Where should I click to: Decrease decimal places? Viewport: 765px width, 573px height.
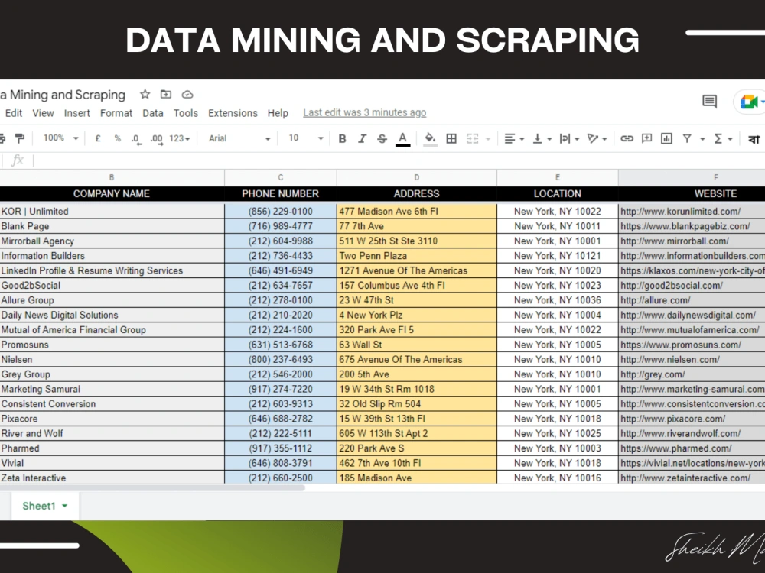136,139
